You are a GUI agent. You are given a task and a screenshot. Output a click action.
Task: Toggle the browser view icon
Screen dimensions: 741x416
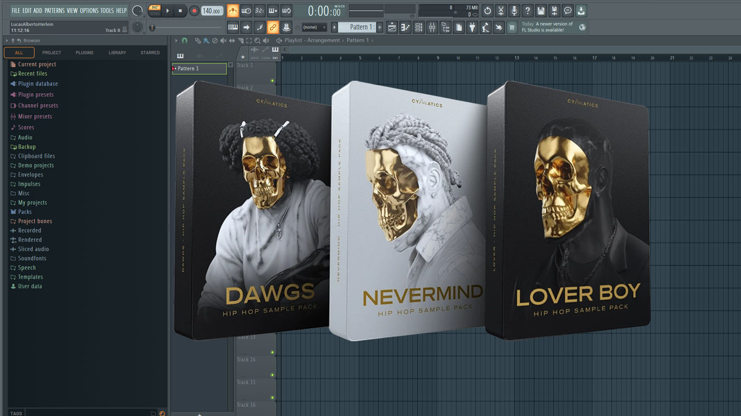[x=445, y=27]
